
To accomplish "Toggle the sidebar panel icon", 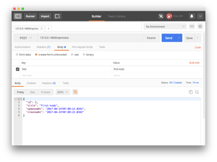I will 18,16.
